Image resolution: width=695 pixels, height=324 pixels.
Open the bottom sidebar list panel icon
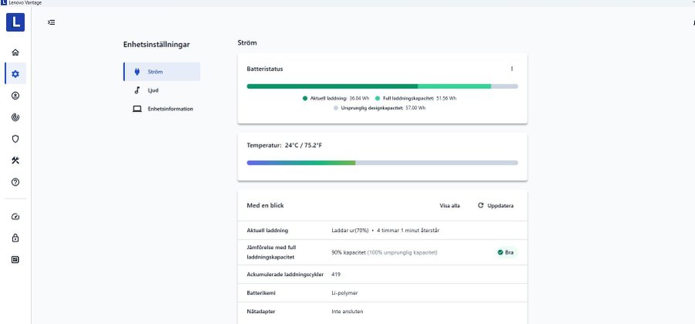click(15, 260)
